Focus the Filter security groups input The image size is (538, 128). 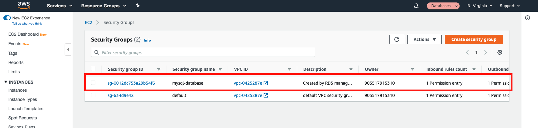[203, 52]
